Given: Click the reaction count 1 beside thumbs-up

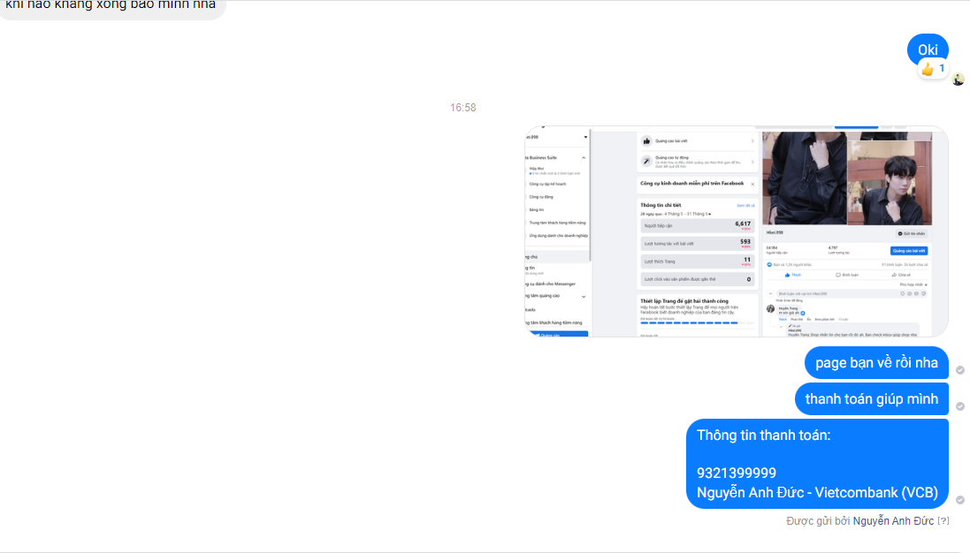Looking at the screenshot, I should (x=942, y=69).
